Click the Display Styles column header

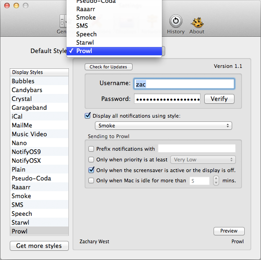(x=39, y=72)
